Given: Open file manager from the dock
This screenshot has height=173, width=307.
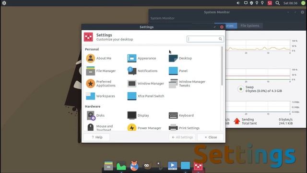Looking at the screenshot, I should pyautogui.click(x=108, y=166).
